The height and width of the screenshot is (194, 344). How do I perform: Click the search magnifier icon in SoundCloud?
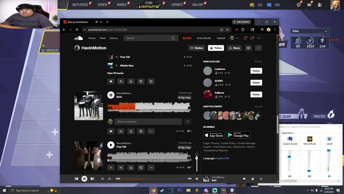coord(173,38)
